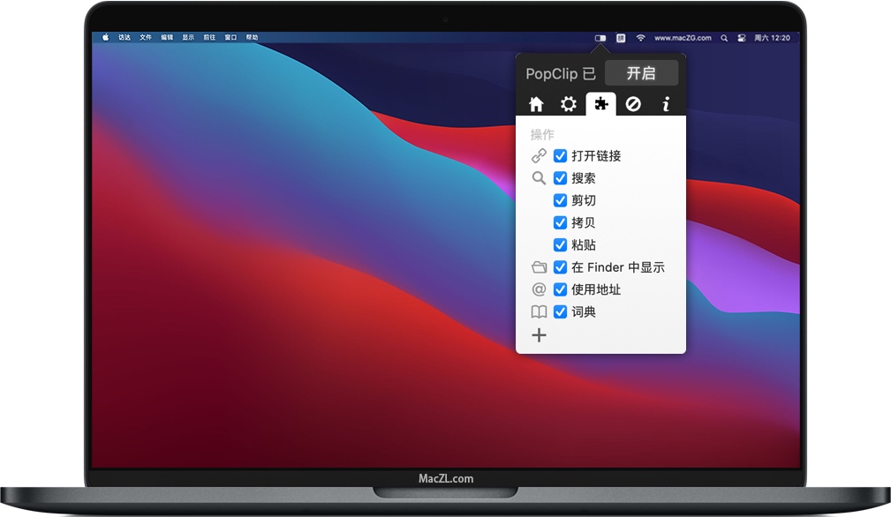
Task: Open the 文件 menu
Action: [x=147, y=38]
